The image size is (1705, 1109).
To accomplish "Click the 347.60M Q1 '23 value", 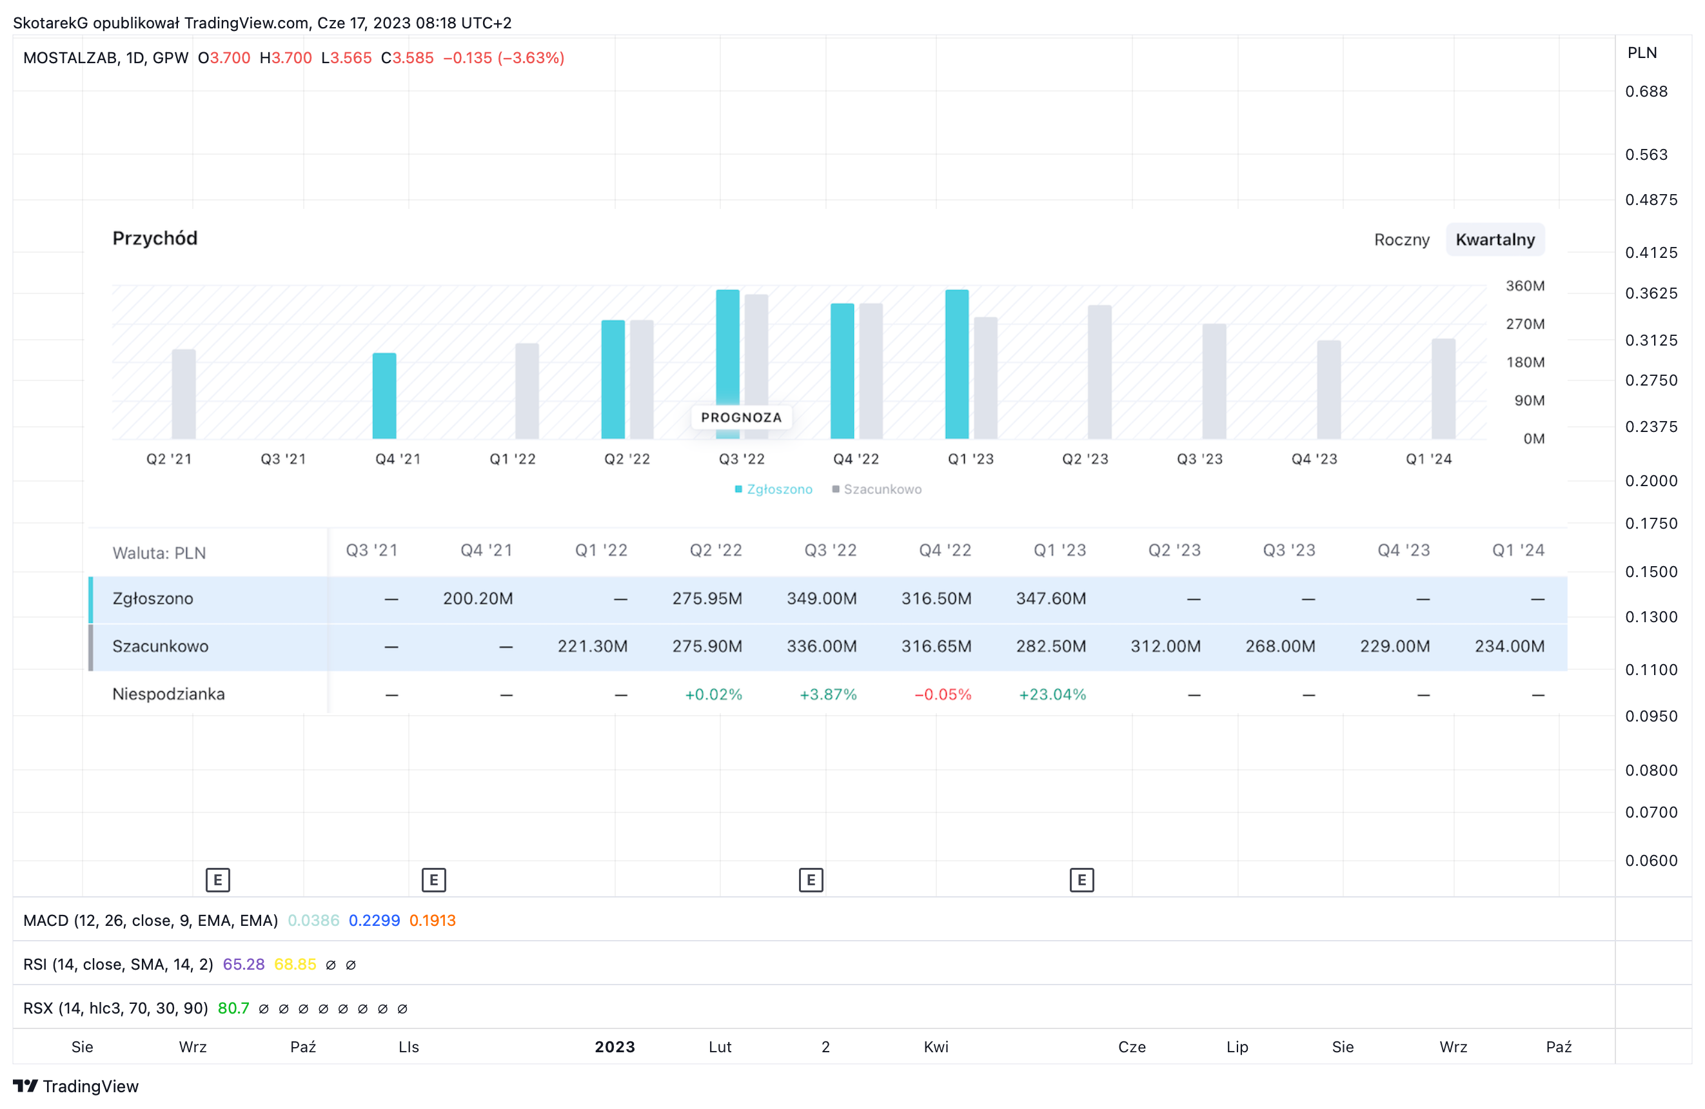I will (1051, 599).
